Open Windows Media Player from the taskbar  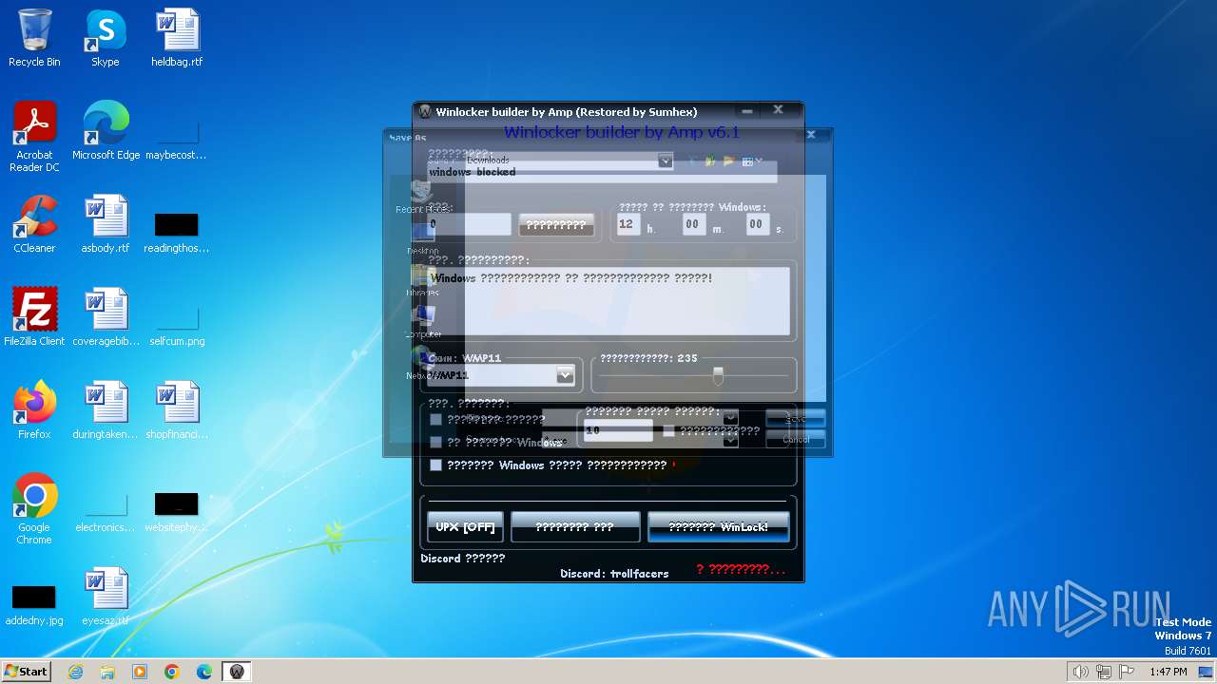click(140, 672)
